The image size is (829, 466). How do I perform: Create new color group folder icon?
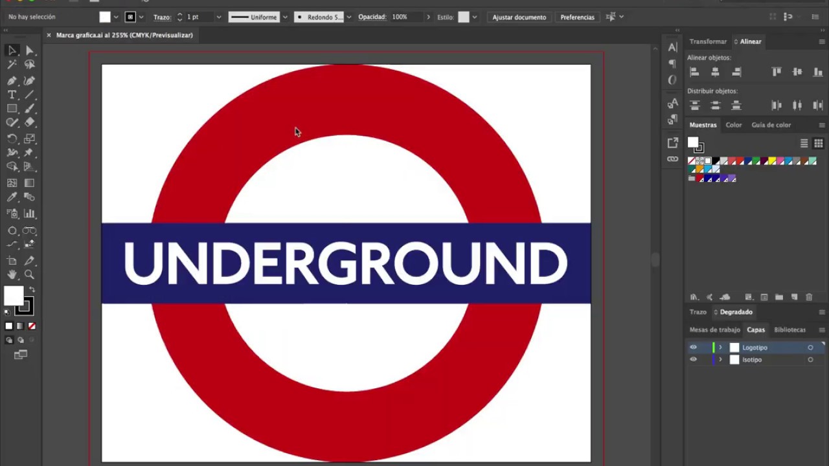click(779, 297)
